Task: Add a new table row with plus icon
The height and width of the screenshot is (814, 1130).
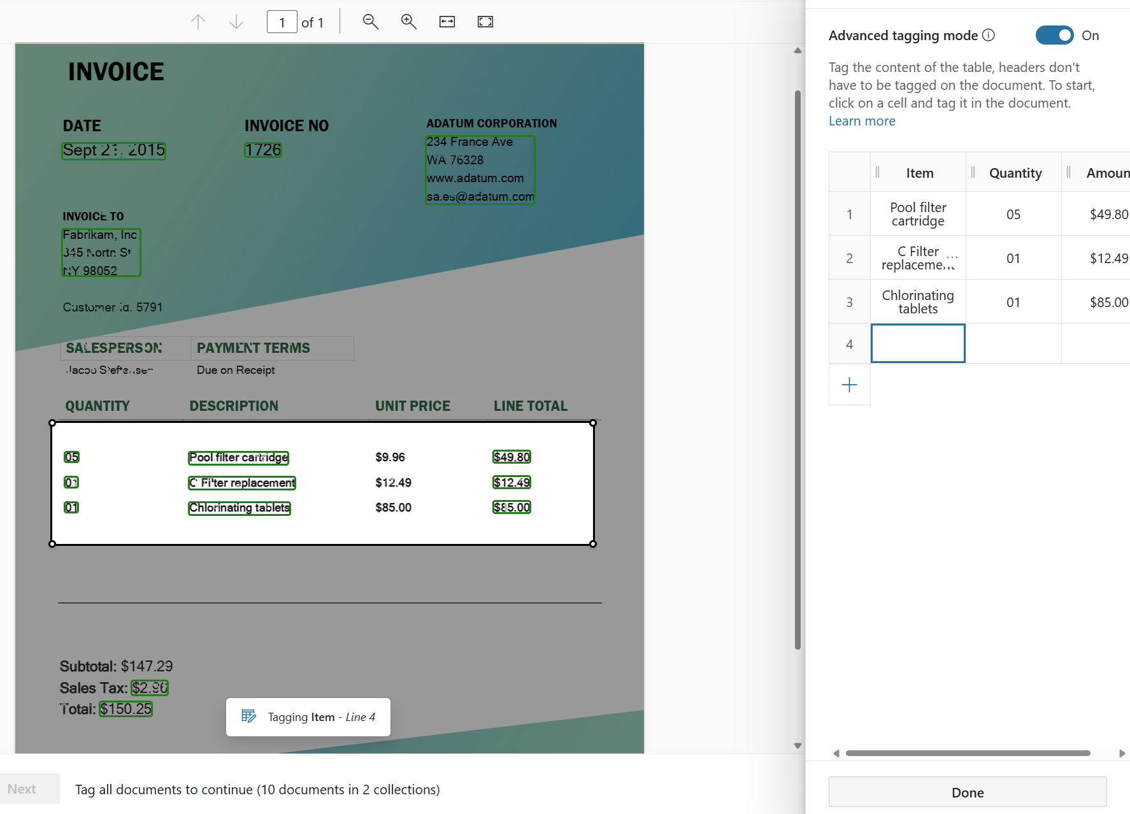Action: click(x=849, y=385)
